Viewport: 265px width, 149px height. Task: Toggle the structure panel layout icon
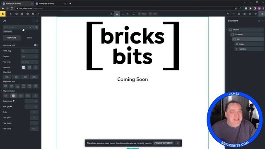pos(239,14)
